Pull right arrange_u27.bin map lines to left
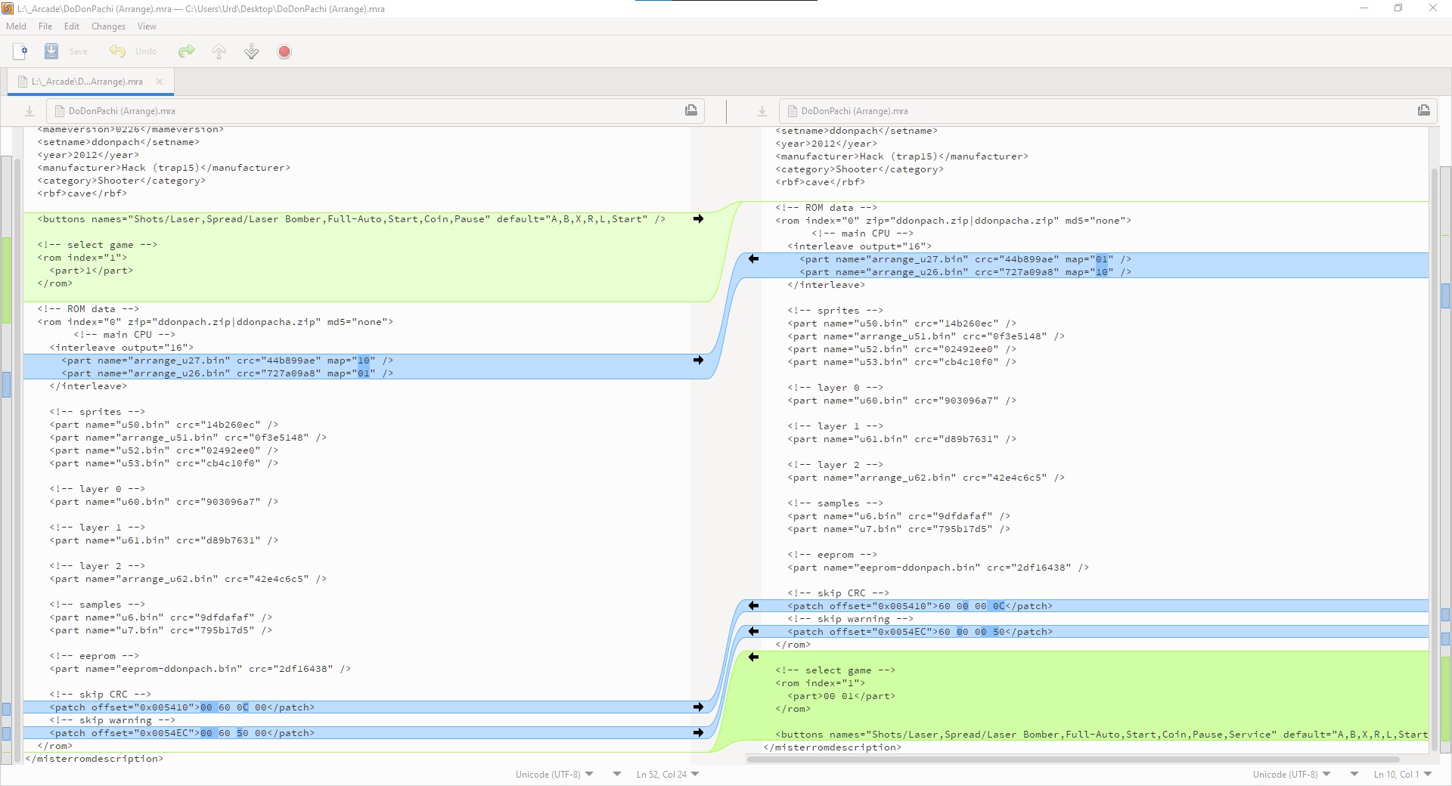1452x786 pixels. pos(753,258)
